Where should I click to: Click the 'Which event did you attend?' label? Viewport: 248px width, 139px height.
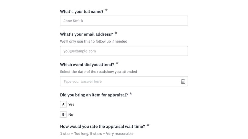pos(87,65)
